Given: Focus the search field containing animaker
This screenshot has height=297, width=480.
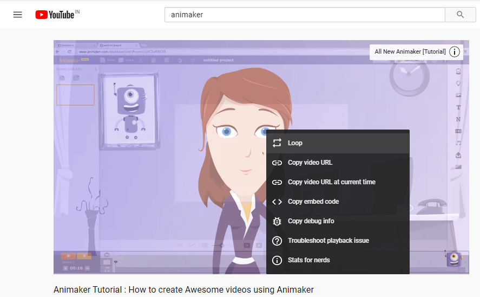Looking at the screenshot, I should (x=304, y=15).
